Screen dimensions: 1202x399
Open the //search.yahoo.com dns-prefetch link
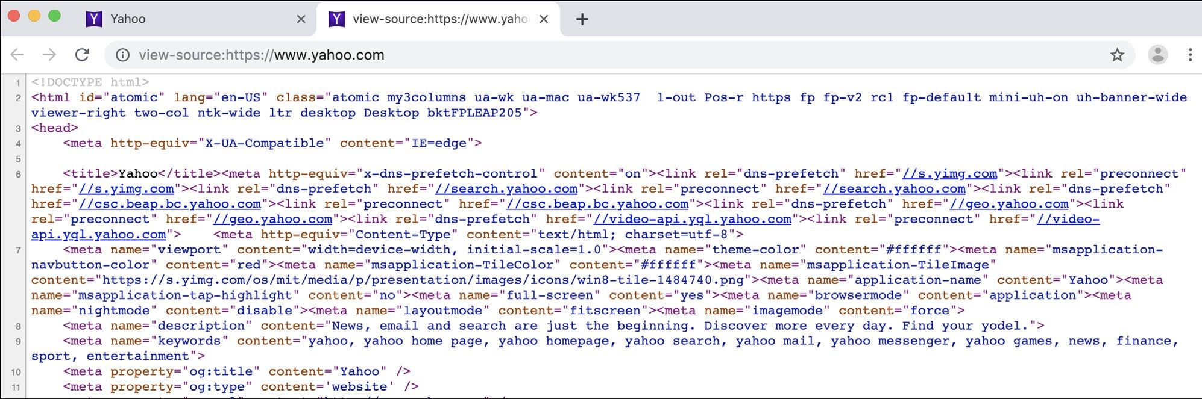pyautogui.click(x=506, y=189)
